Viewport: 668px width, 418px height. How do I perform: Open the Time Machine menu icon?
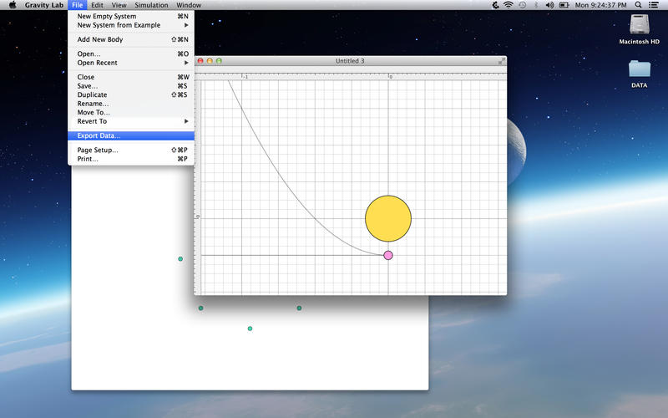pos(523,5)
